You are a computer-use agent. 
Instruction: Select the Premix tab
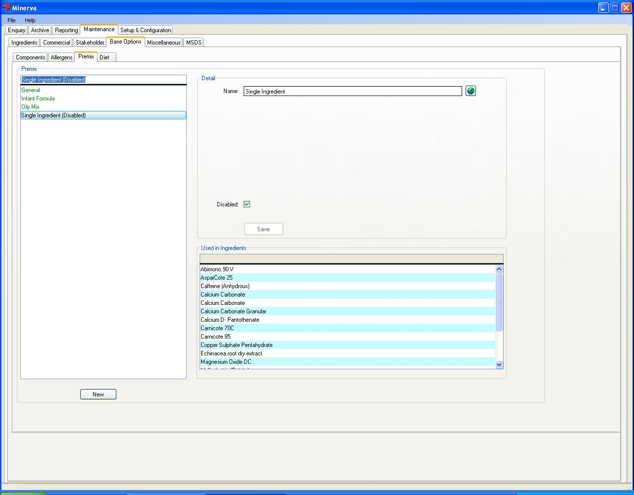[86, 57]
